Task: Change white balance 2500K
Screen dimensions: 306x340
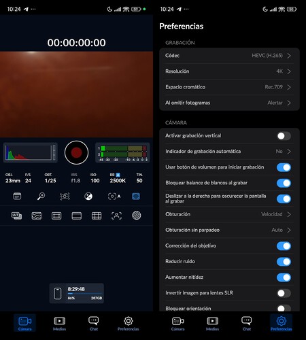Action: tap(118, 178)
